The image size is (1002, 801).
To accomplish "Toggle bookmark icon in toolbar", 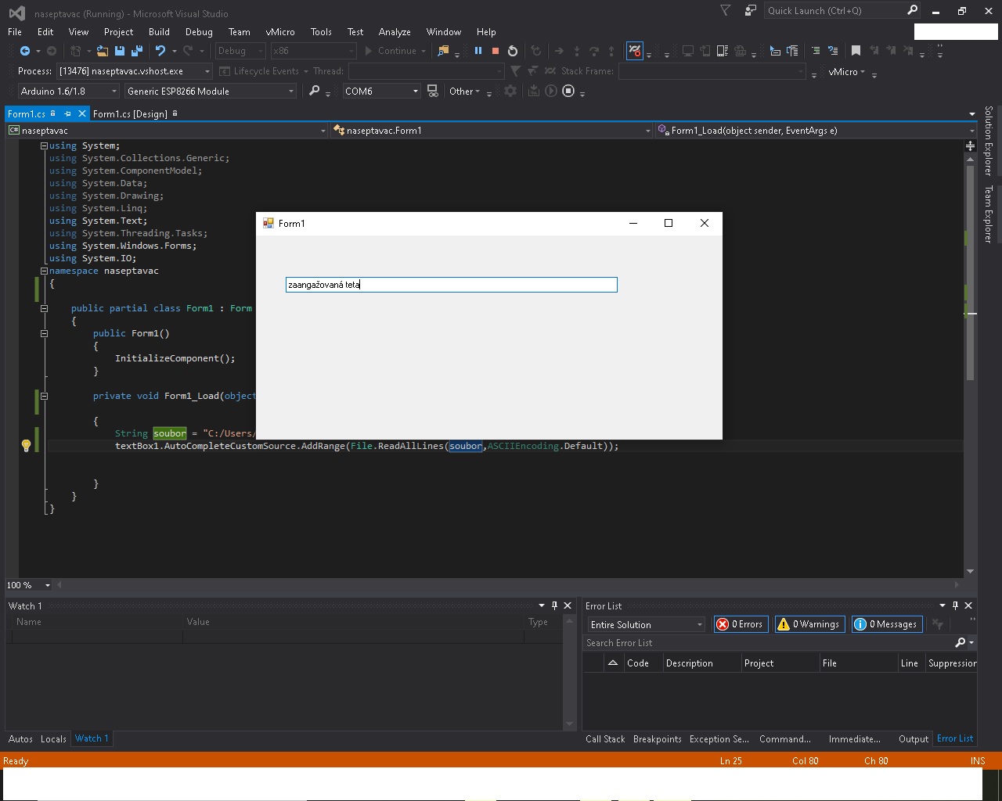I will [x=856, y=51].
